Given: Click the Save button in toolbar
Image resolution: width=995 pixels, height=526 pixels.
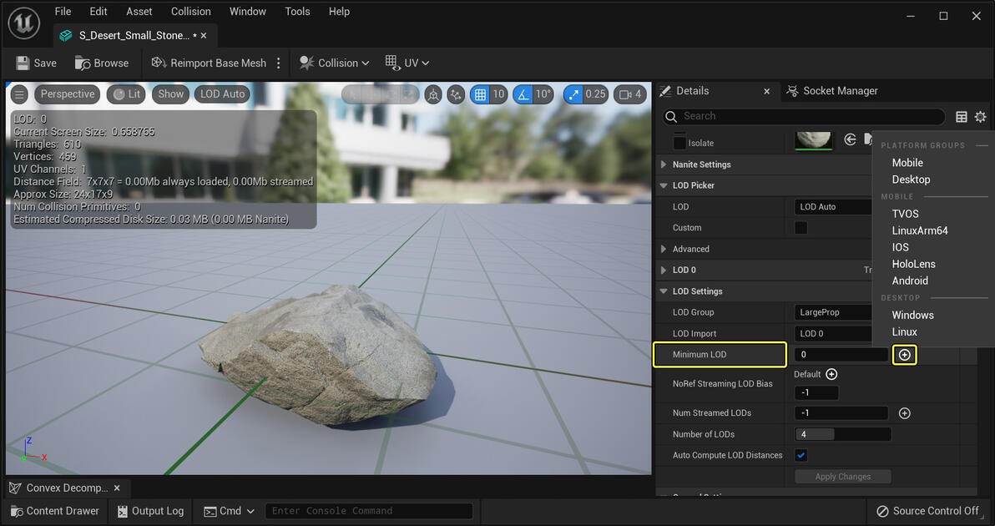Looking at the screenshot, I should coord(36,63).
